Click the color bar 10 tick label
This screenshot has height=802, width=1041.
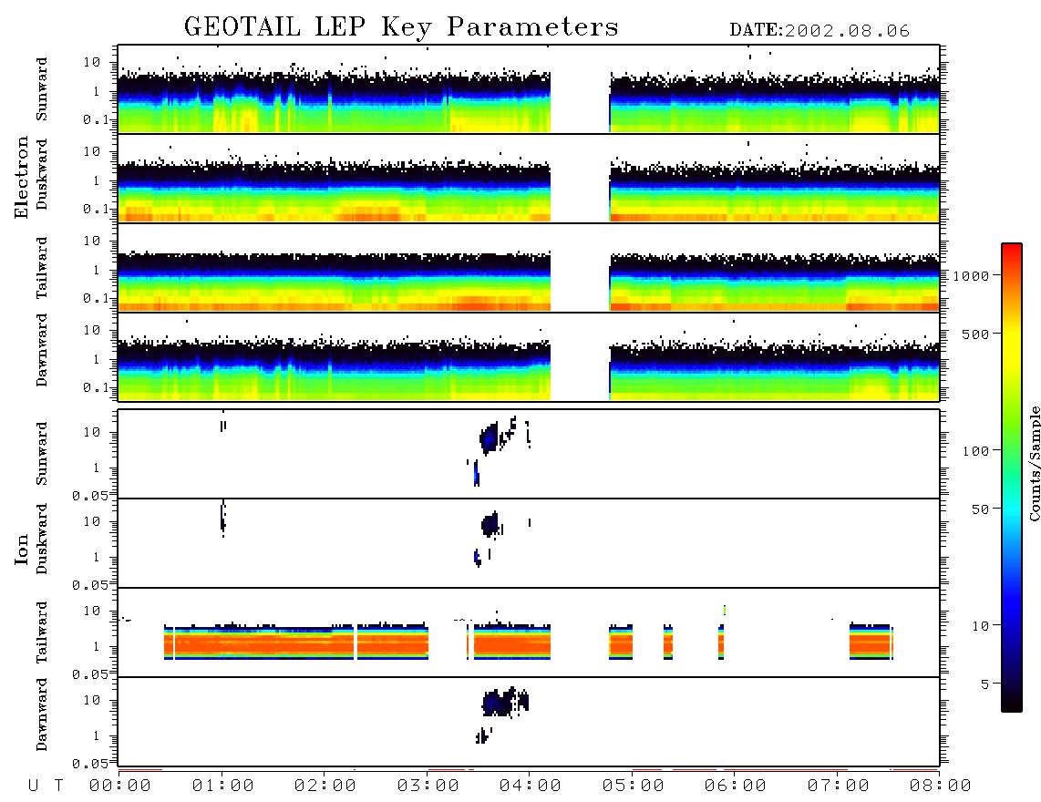[980, 626]
